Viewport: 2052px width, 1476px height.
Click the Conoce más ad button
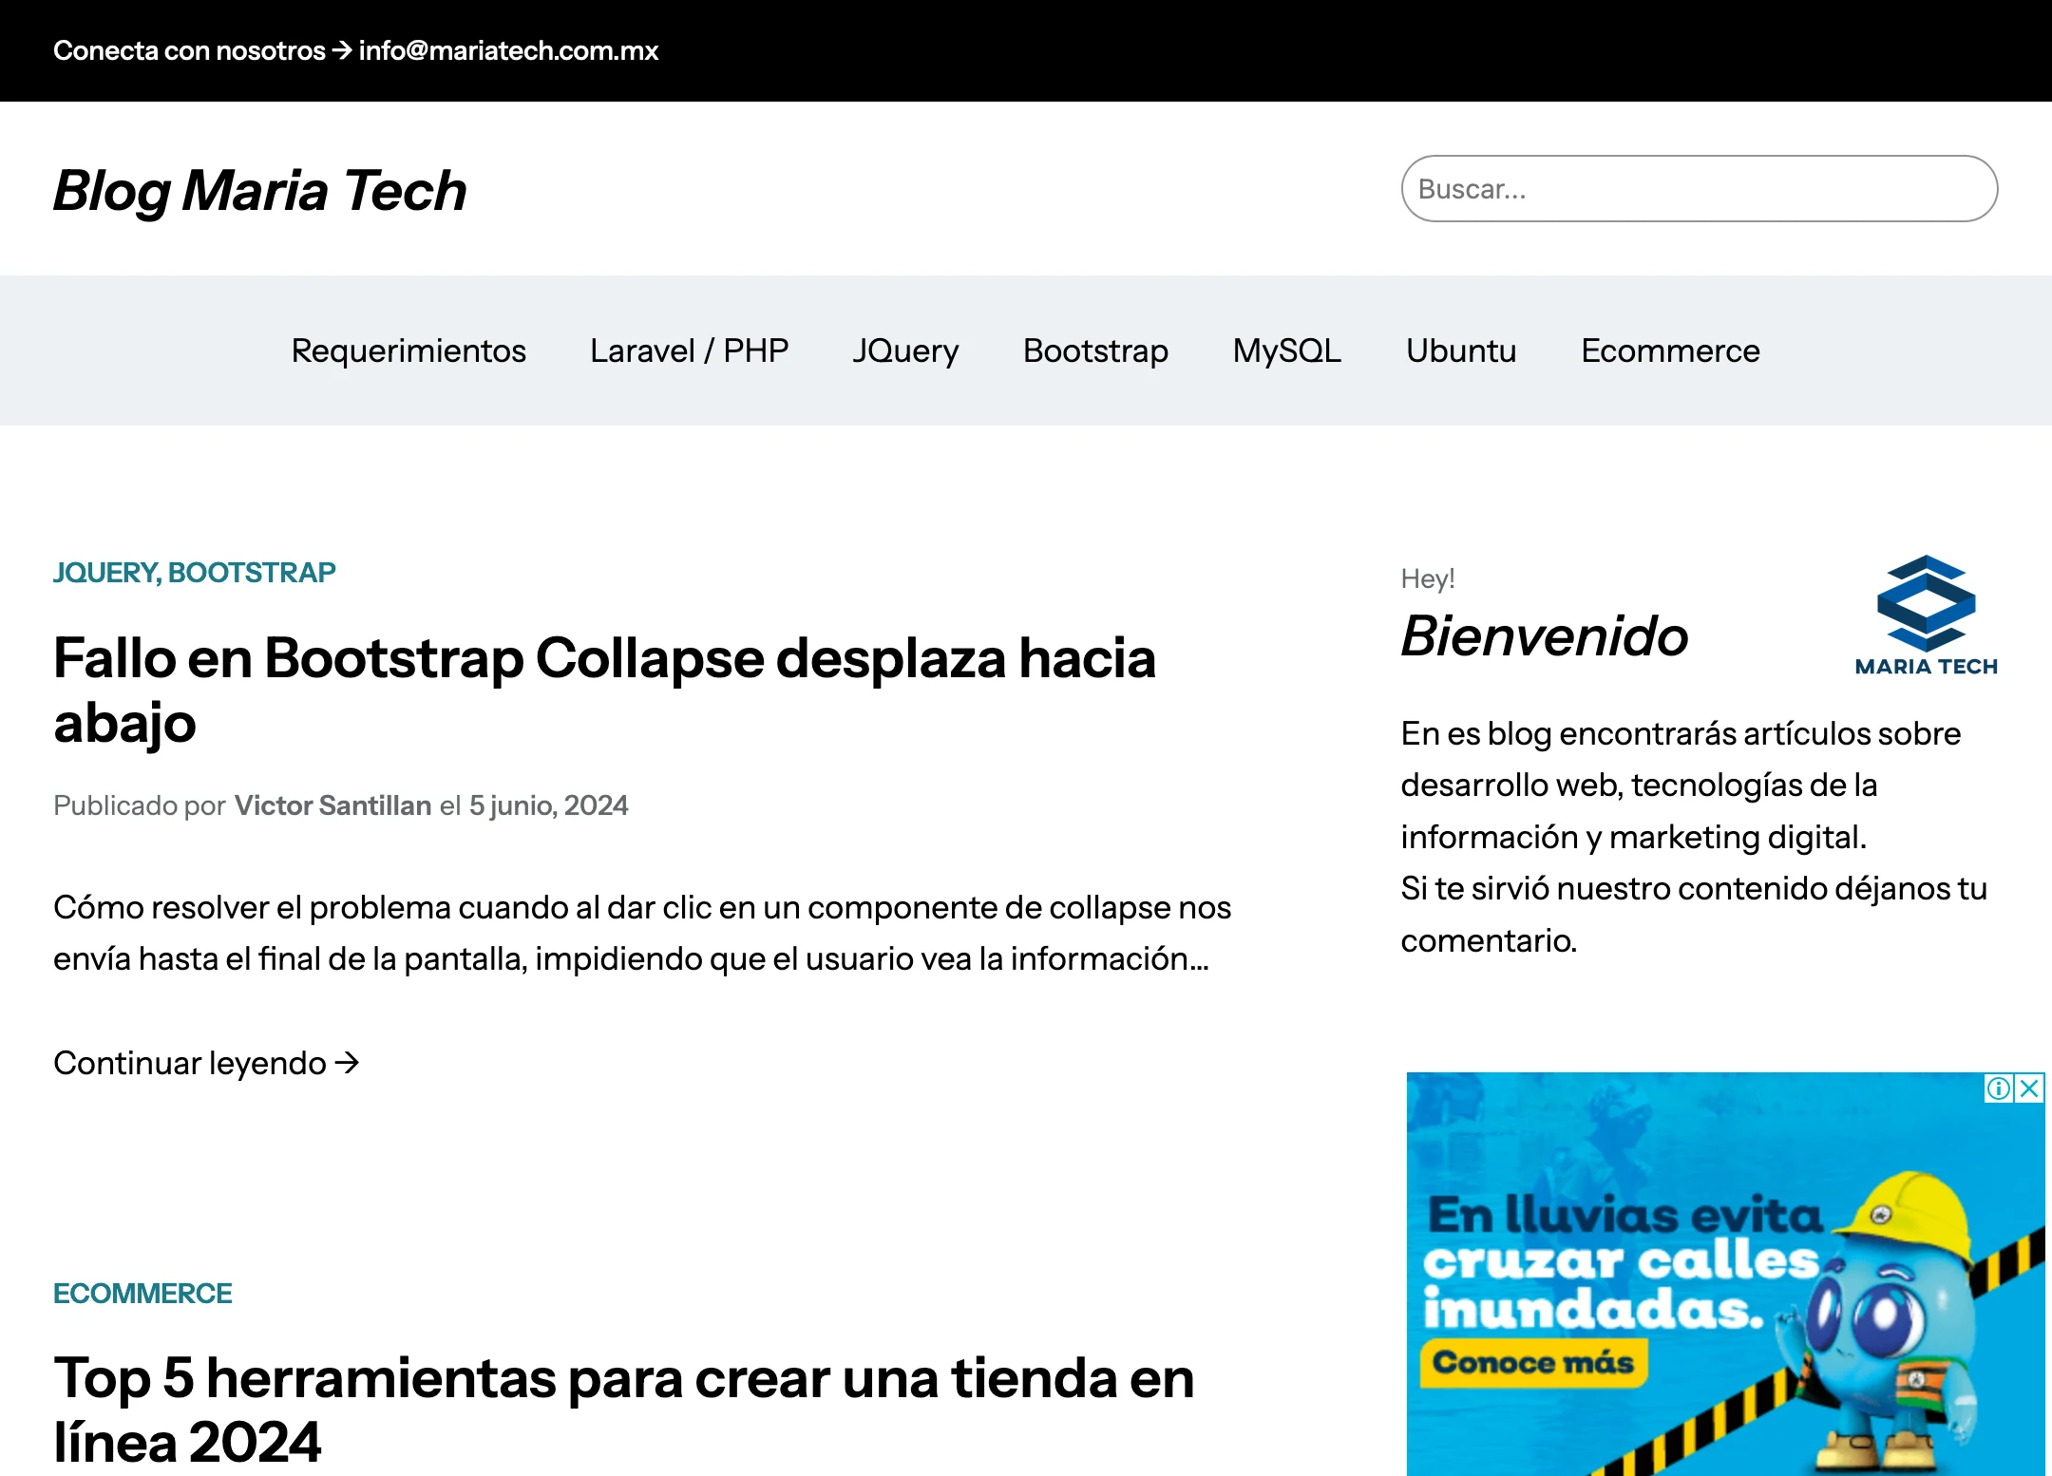click(1532, 1363)
